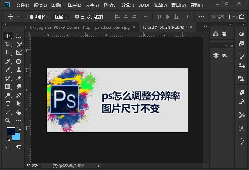Select the Eraser tool

click(x=19, y=78)
